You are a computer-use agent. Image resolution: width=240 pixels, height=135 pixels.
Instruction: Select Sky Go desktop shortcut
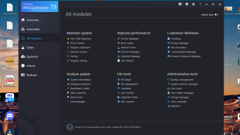tap(10, 99)
